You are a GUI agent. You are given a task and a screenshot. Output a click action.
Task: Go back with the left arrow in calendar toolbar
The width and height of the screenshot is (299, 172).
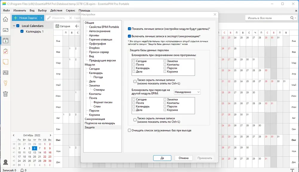coord(77,26)
